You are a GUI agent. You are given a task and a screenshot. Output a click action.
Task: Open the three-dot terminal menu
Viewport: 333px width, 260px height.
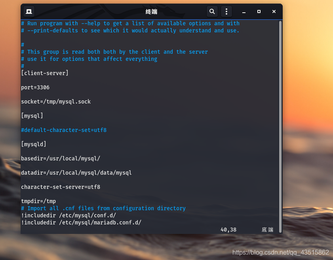(x=226, y=11)
